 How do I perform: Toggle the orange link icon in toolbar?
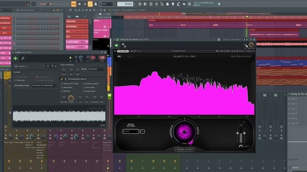coord(90,4)
